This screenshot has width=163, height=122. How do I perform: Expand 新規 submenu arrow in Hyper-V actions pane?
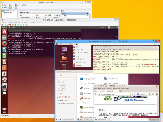[x=88, y=16]
